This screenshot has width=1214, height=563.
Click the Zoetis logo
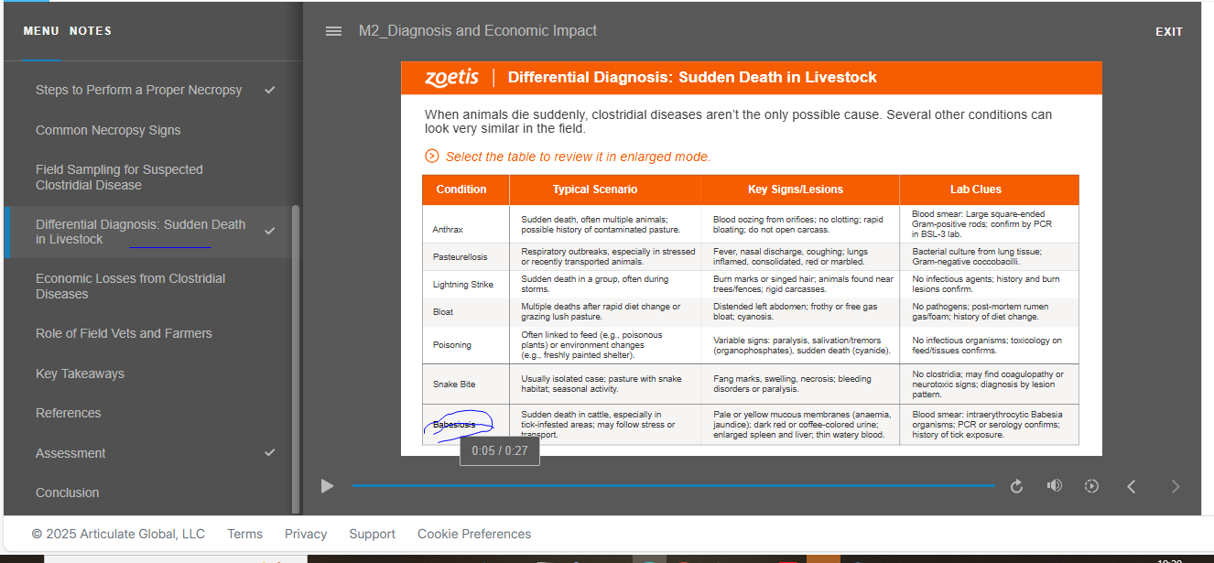(x=451, y=78)
